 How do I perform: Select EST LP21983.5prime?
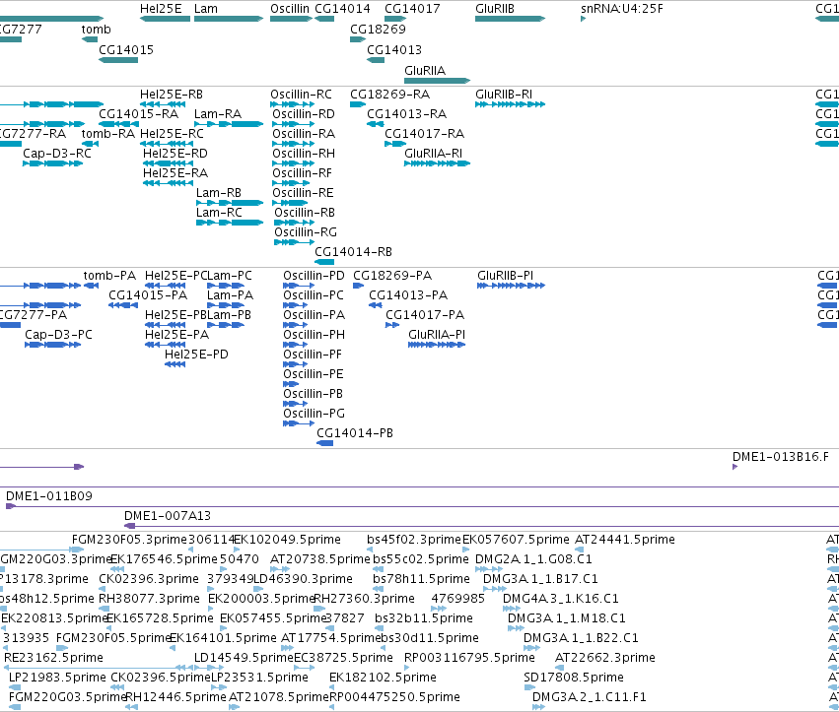pyautogui.click(x=15, y=687)
